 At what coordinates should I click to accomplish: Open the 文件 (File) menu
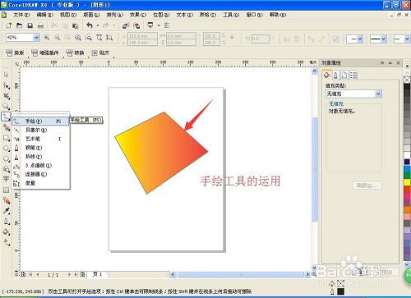pos(21,15)
